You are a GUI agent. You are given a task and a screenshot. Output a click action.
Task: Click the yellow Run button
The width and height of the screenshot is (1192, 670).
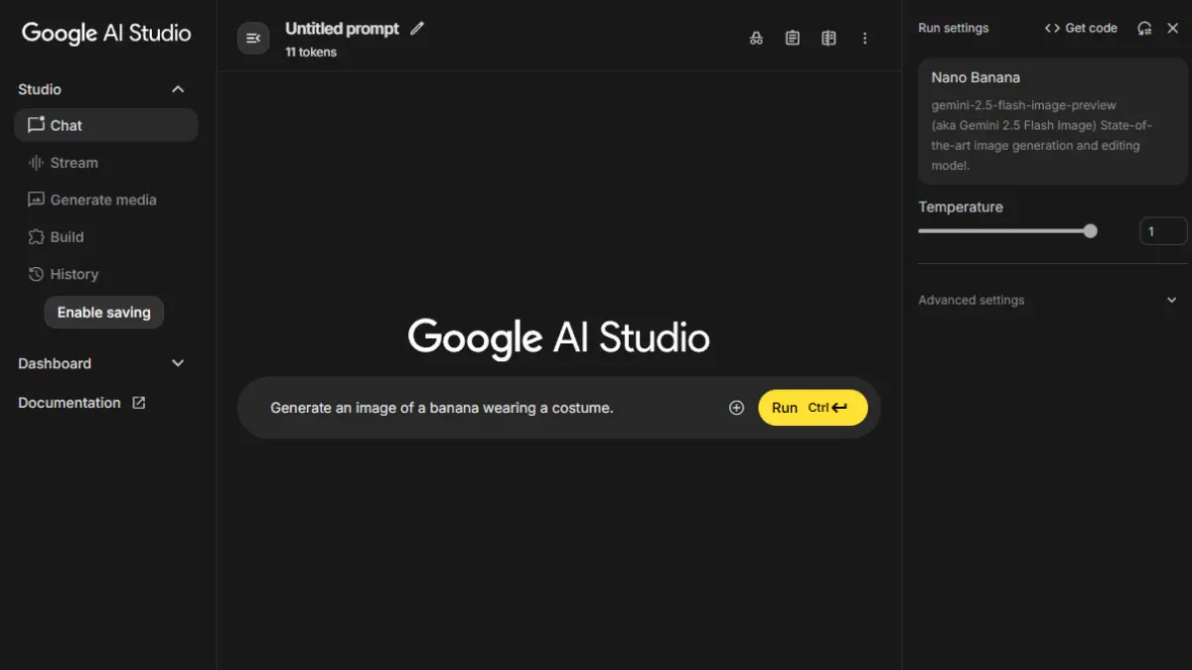click(x=813, y=408)
